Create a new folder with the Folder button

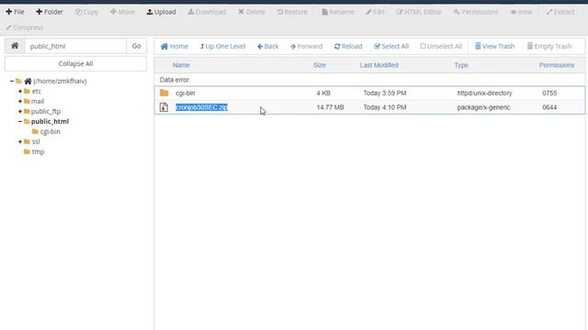50,12
